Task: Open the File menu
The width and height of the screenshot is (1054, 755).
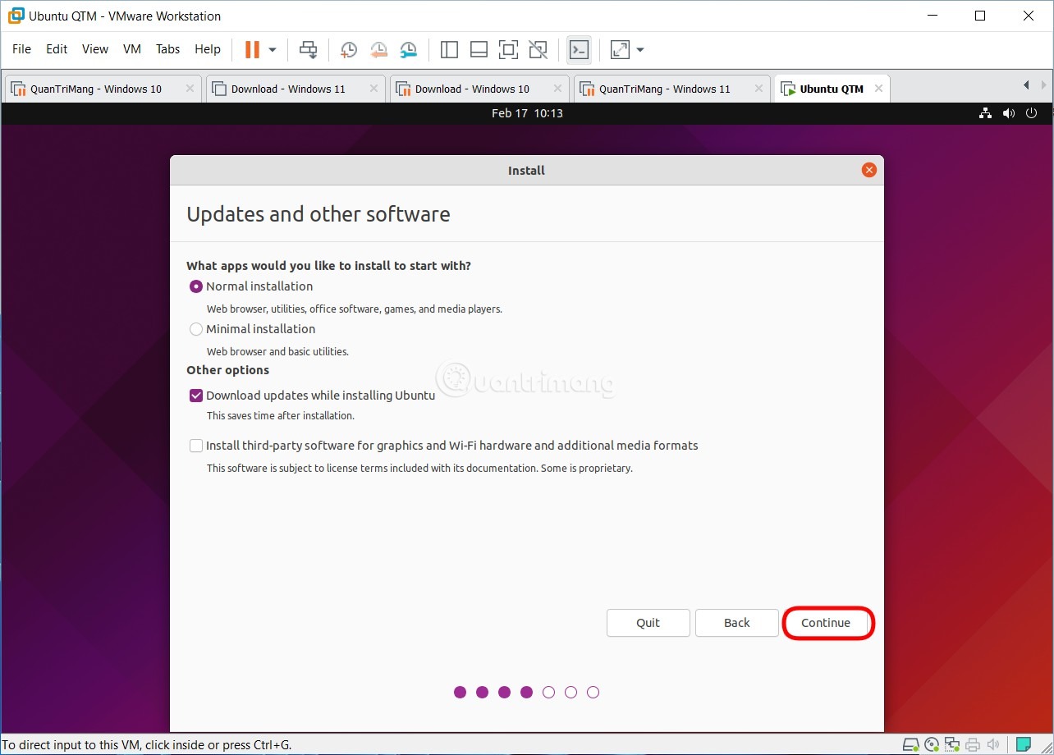Action: tap(21, 49)
